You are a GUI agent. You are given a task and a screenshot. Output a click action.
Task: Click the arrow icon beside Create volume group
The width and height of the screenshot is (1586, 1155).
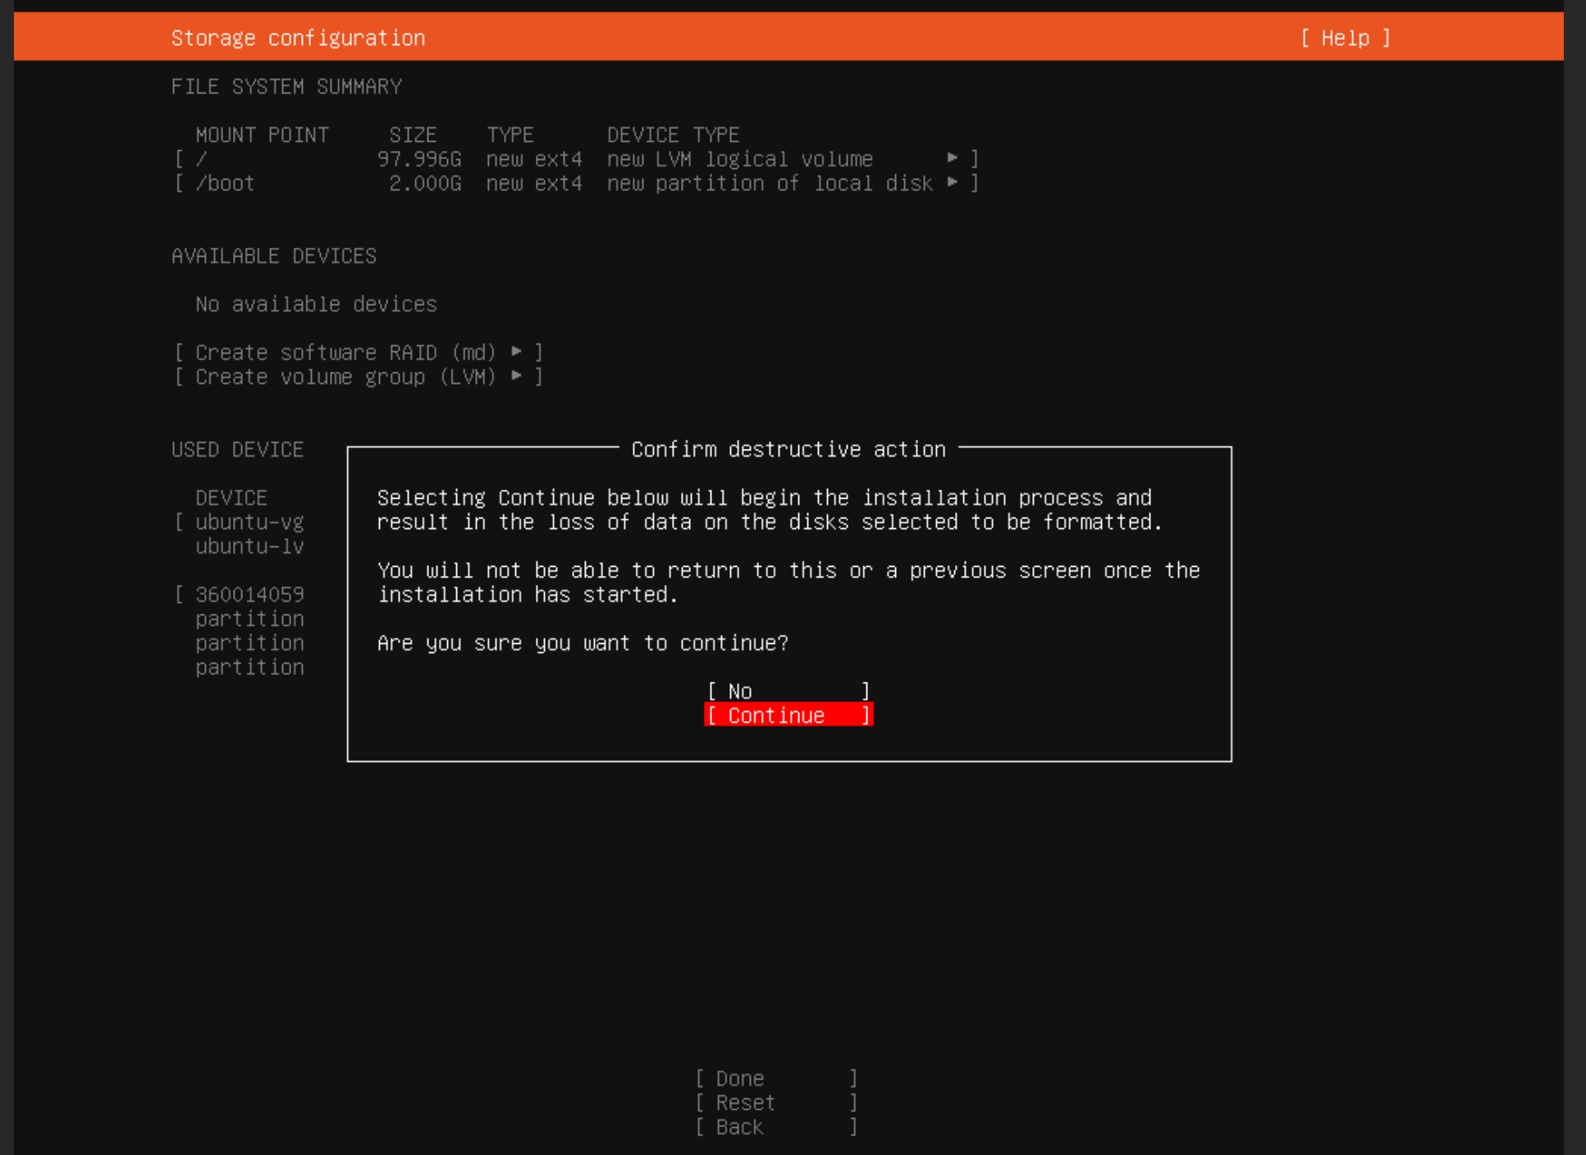516,376
